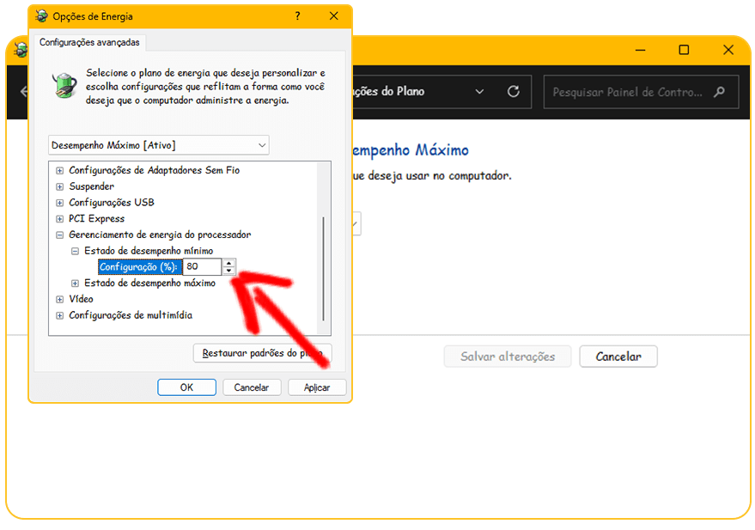Increase the Configuração (%) value with up arrow
Image resolution: width=755 pixels, height=530 pixels.
click(x=229, y=263)
